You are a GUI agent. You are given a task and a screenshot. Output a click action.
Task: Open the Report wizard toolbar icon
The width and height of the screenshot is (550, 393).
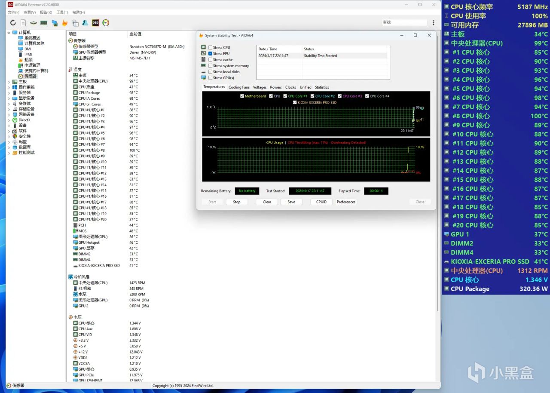23,23
